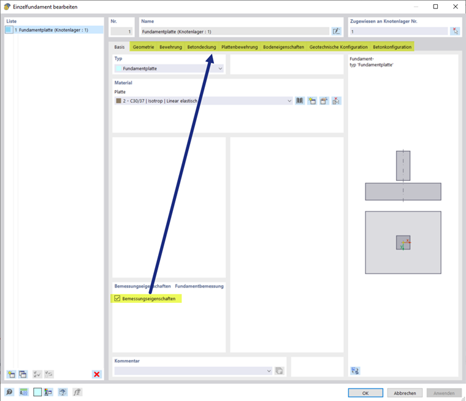This screenshot has width=466, height=401.
Task: Click the comment library icon beside Kommentar
Action: [x=279, y=371]
